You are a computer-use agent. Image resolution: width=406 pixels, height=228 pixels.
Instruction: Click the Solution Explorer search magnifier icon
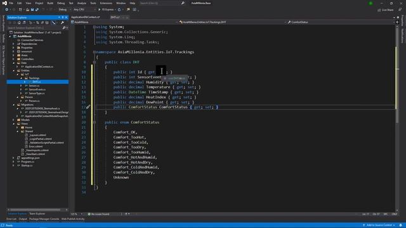64,28
